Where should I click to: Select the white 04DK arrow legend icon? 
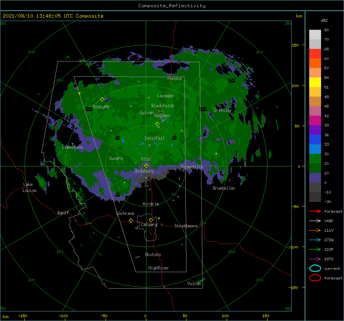pyautogui.click(x=315, y=221)
